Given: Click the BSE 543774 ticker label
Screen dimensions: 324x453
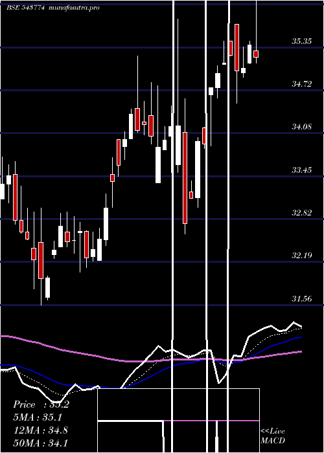Looking at the screenshot, I should tap(25, 8).
